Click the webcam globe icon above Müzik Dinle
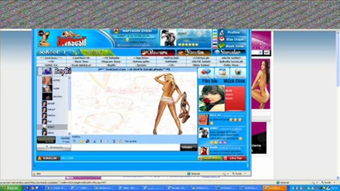Screen dimensions: 340x191 [x=238, y=73]
